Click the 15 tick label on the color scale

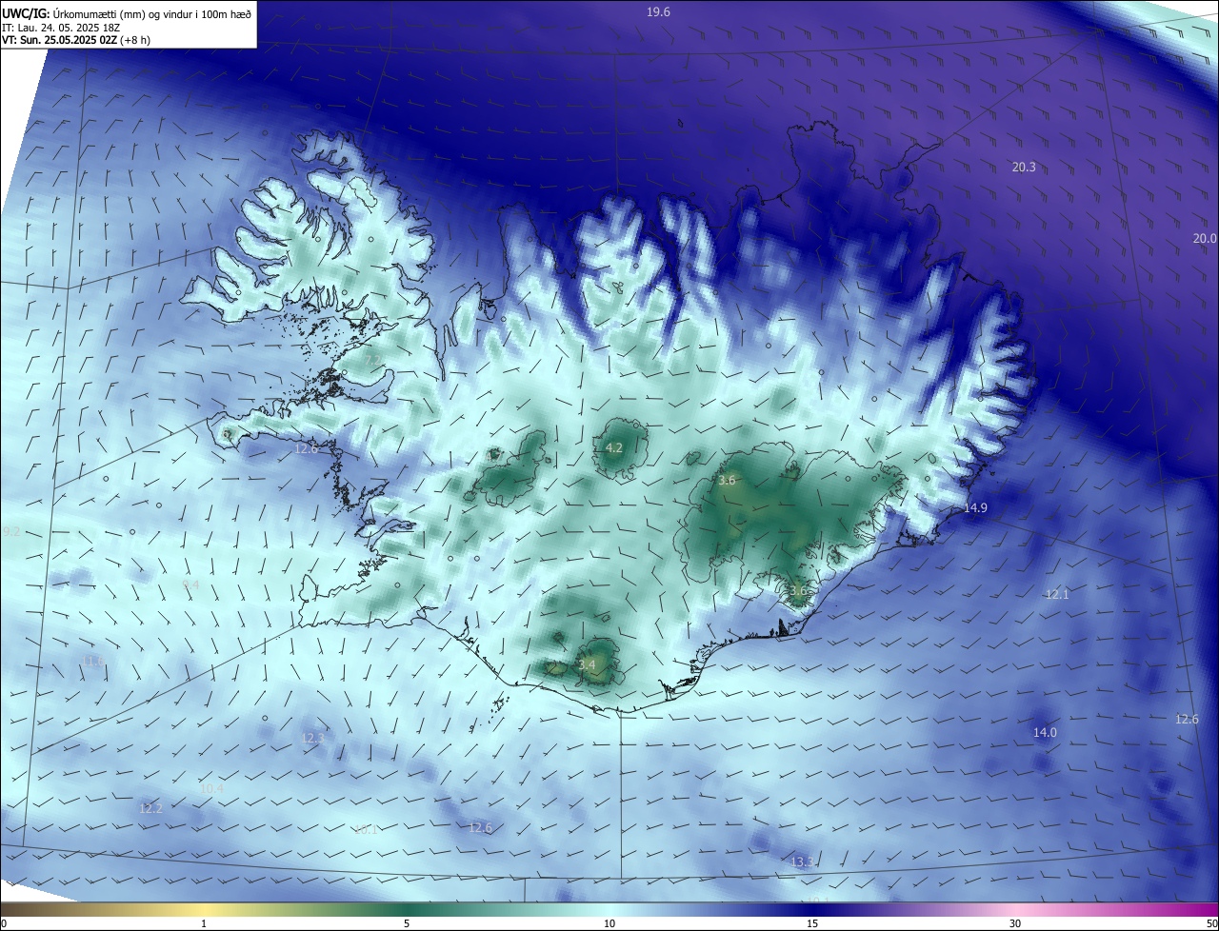pos(812,923)
